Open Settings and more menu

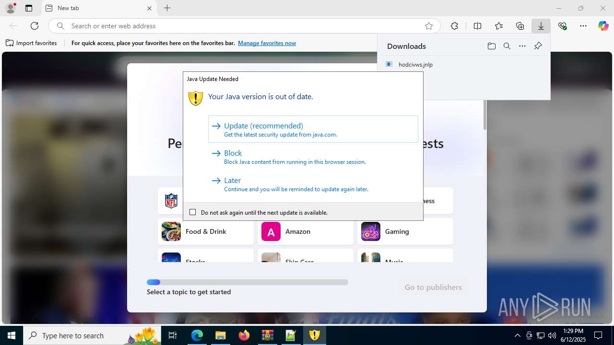(x=583, y=26)
